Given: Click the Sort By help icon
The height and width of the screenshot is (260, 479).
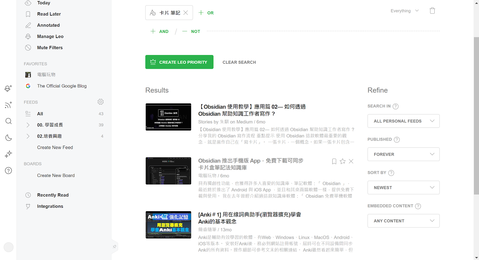Looking at the screenshot, I should tap(391, 173).
